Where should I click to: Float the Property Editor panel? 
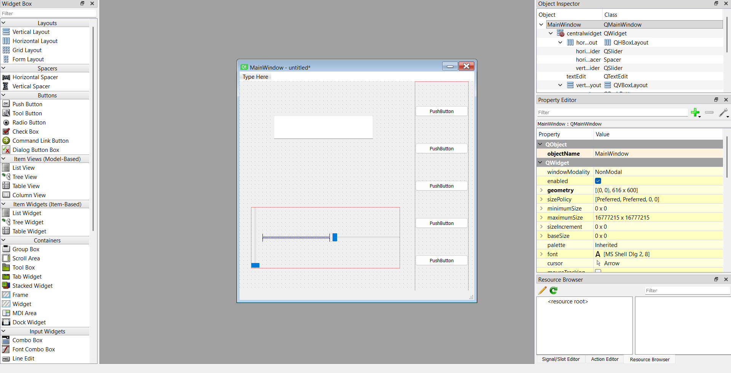[716, 100]
